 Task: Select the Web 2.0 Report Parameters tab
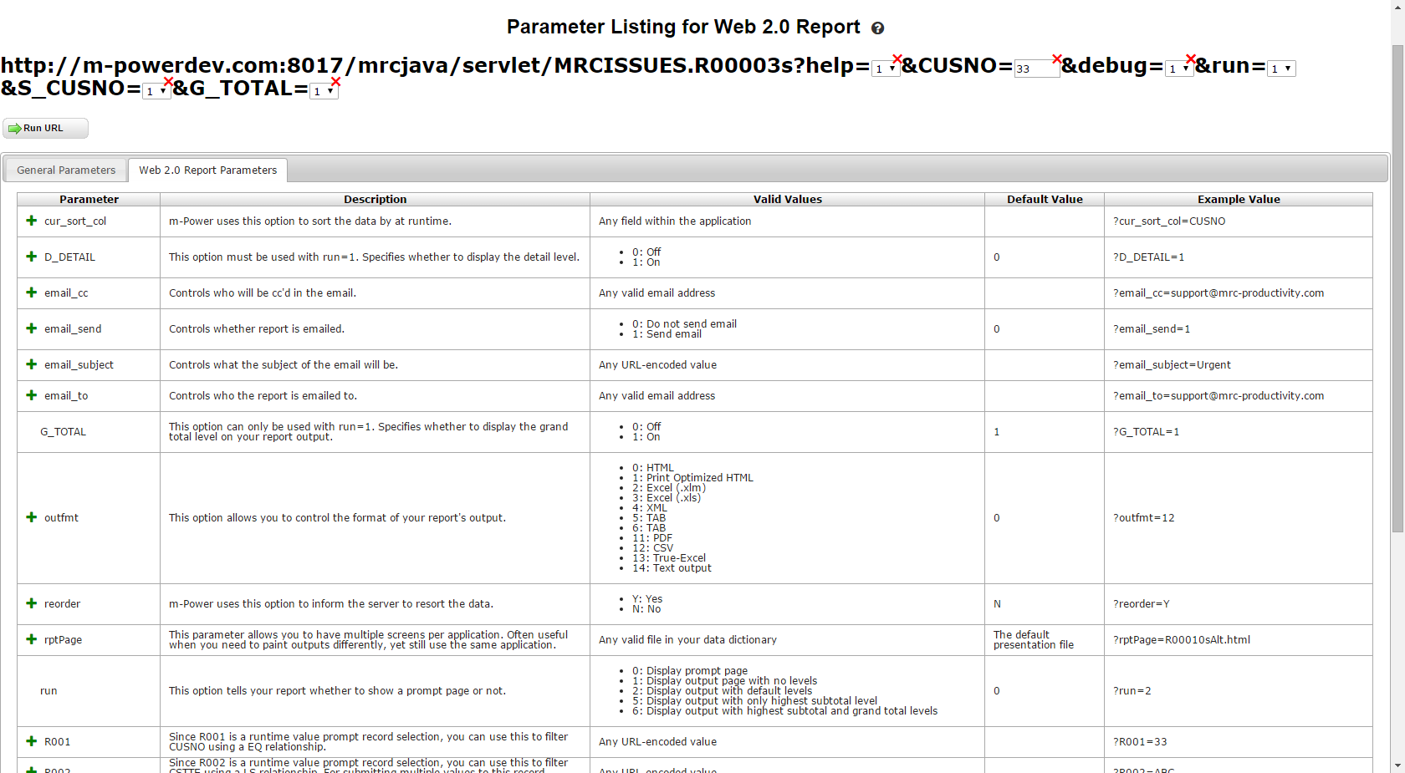207,170
